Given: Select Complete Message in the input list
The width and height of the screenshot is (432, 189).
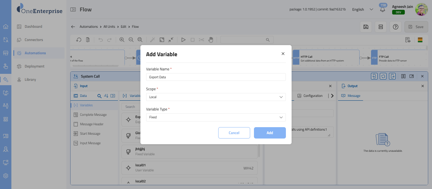Looking at the screenshot, I should (x=93, y=115).
